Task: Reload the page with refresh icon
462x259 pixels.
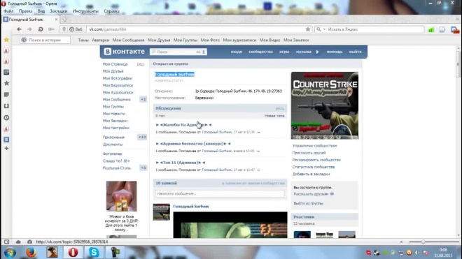Action: [41, 29]
